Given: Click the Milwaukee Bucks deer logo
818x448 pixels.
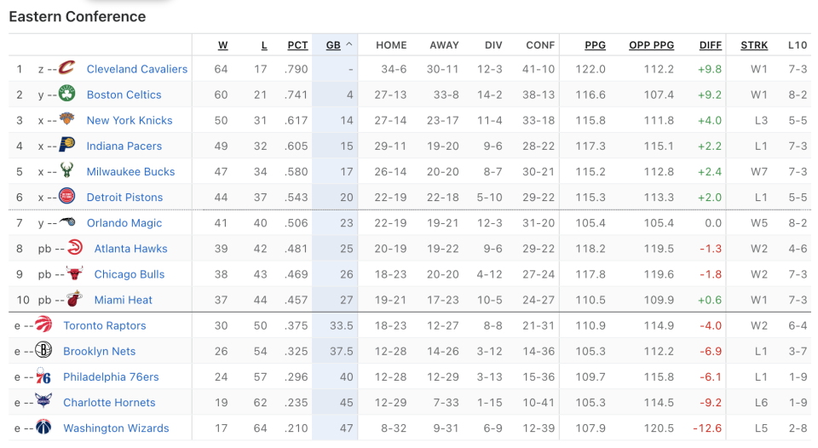Looking at the screenshot, I should [x=67, y=171].
